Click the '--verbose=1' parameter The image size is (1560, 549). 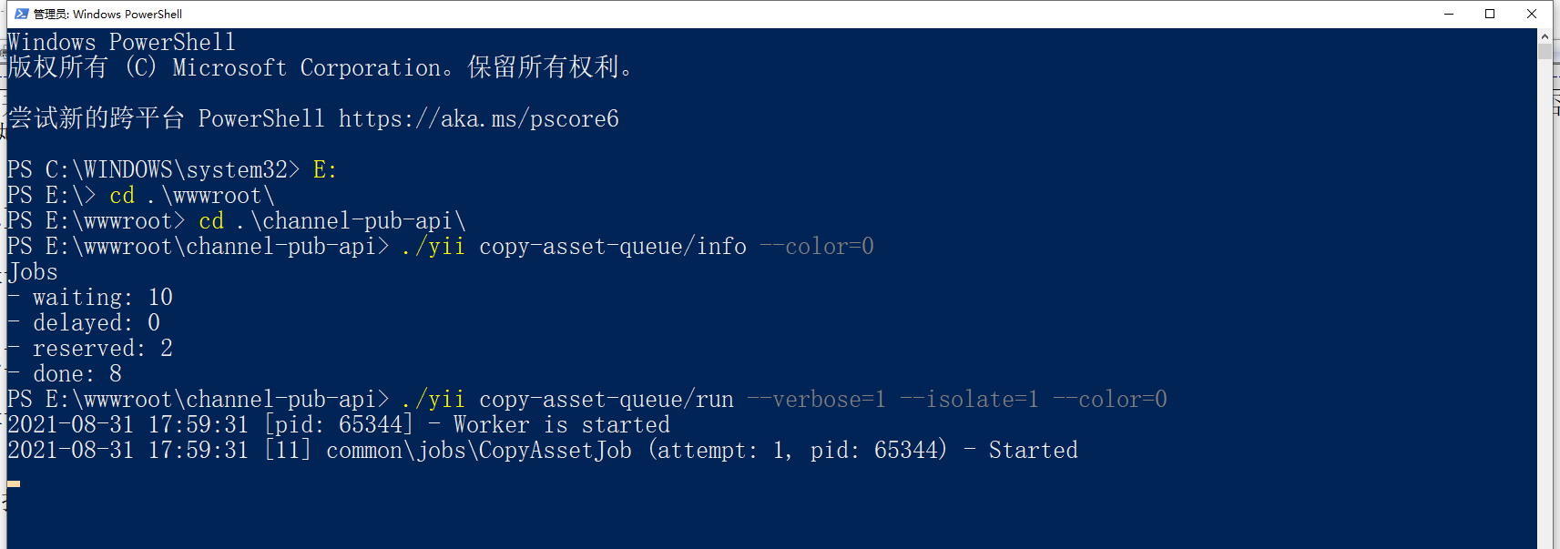click(x=816, y=400)
